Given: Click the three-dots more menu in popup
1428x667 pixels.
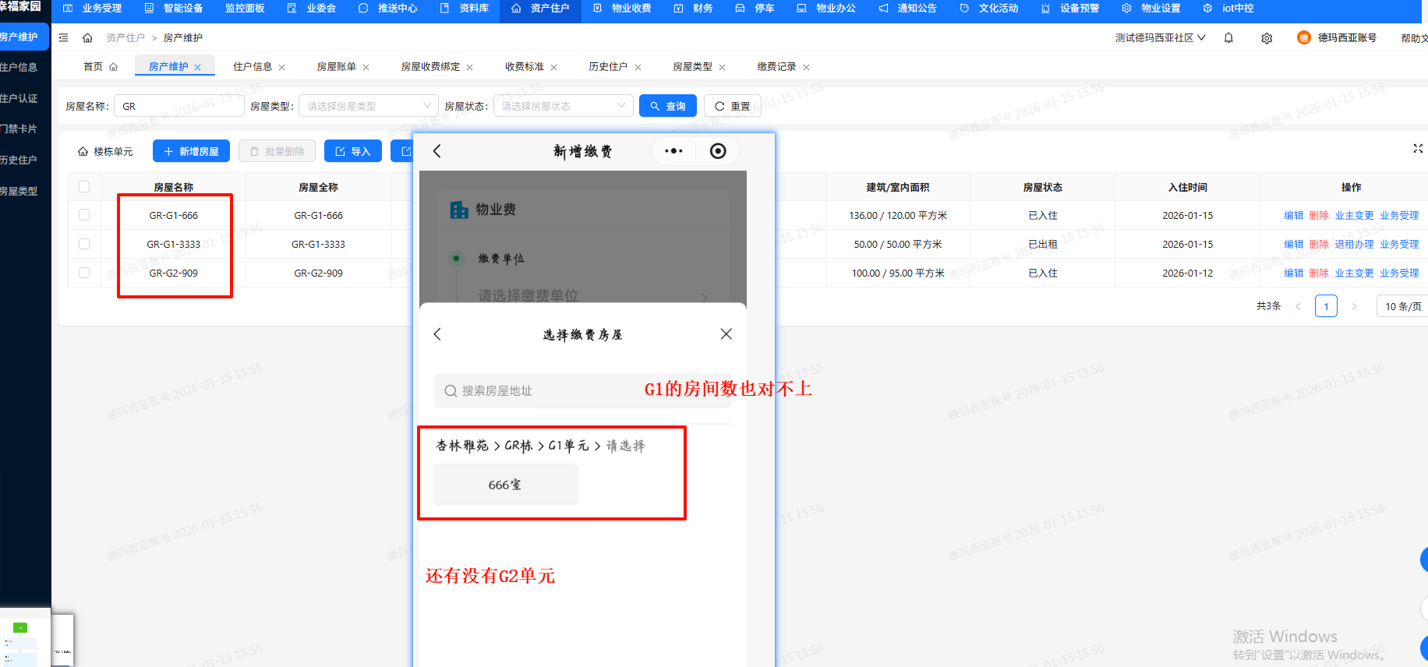Looking at the screenshot, I should tap(673, 151).
